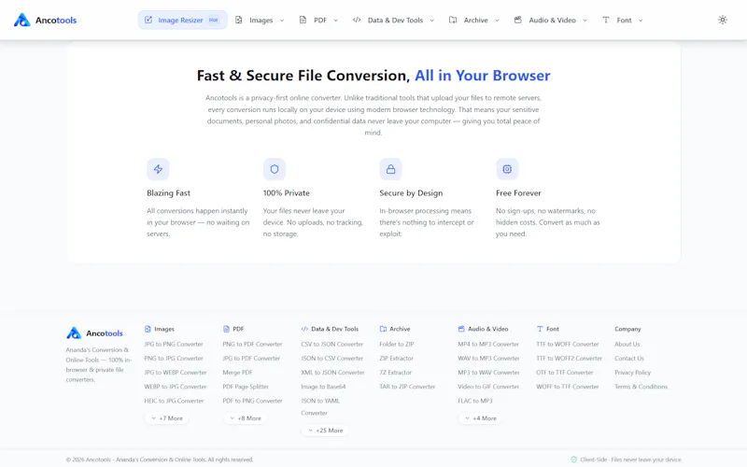Open JPG to PNG Converter link
The width and height of the screenshot is (747, 467).
tap(174, 344)
